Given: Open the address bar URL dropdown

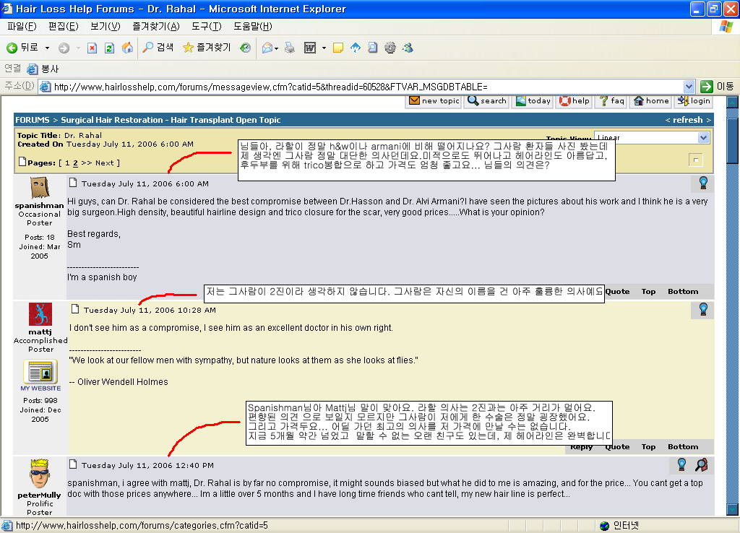Looking at the screenshot, I should click(689, 87).
